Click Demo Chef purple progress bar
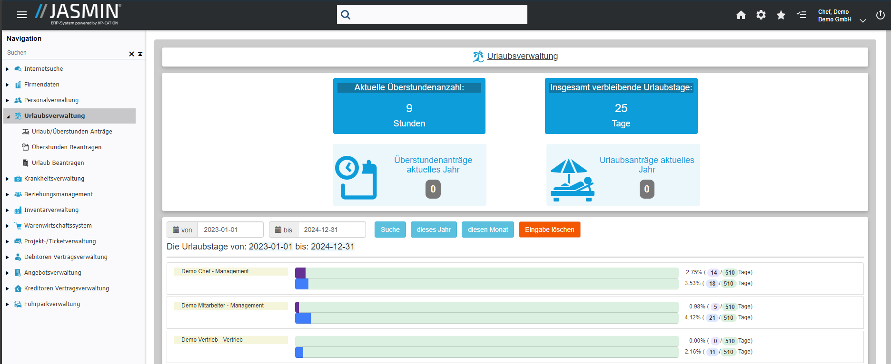This screenshot has width=891, height=364. click(x=300, y=273)
